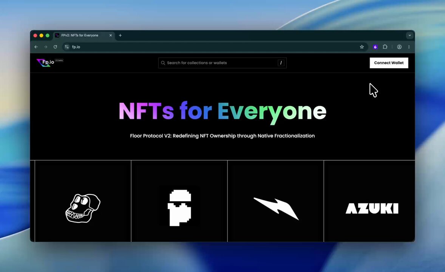Open the Extensions puzzle-piece menu
Screen dimensions: 445x272
pyautogui.click(x=385, y=47)
